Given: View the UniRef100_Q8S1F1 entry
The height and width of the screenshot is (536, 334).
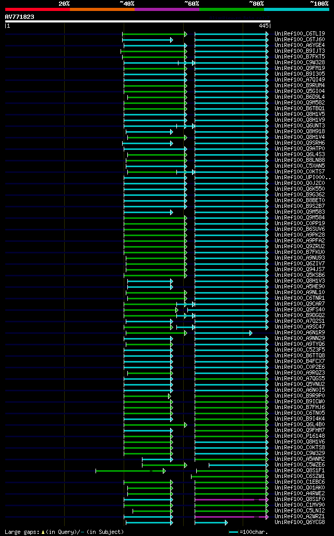Looking at the screenshot, I should (x=300, y=470).
